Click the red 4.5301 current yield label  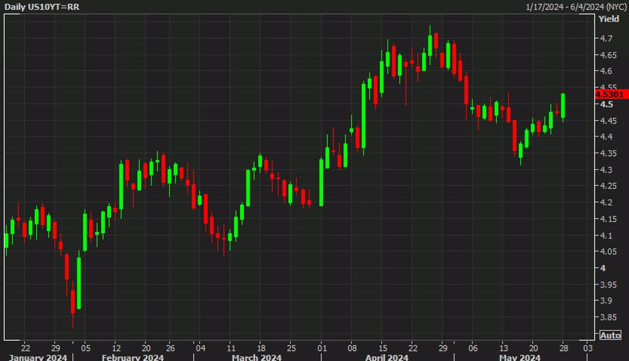point(611,94)
